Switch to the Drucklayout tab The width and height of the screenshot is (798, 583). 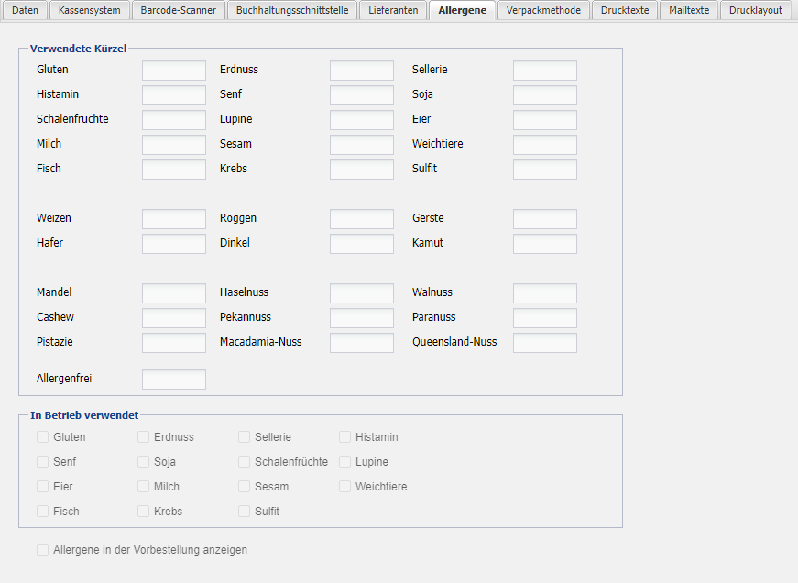click(755, 10)
